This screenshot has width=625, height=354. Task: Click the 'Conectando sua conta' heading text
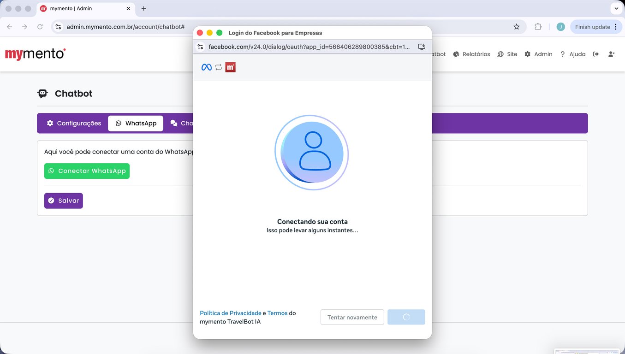312,222
